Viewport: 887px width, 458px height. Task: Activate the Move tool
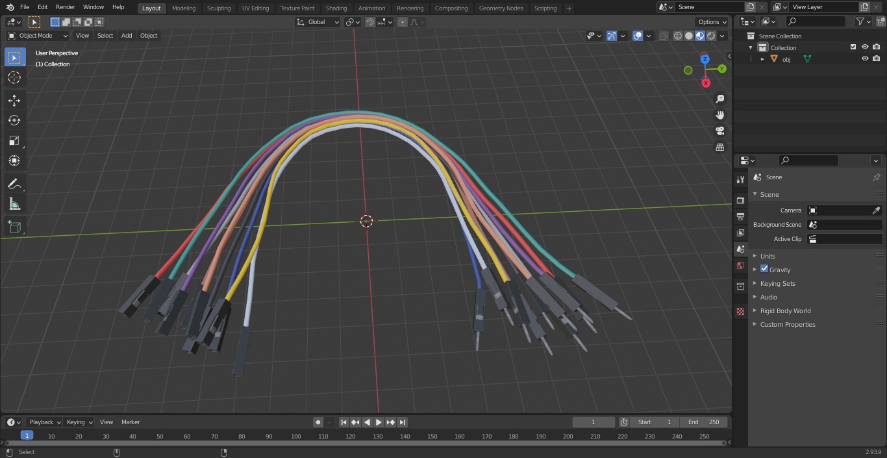(14, 100)
